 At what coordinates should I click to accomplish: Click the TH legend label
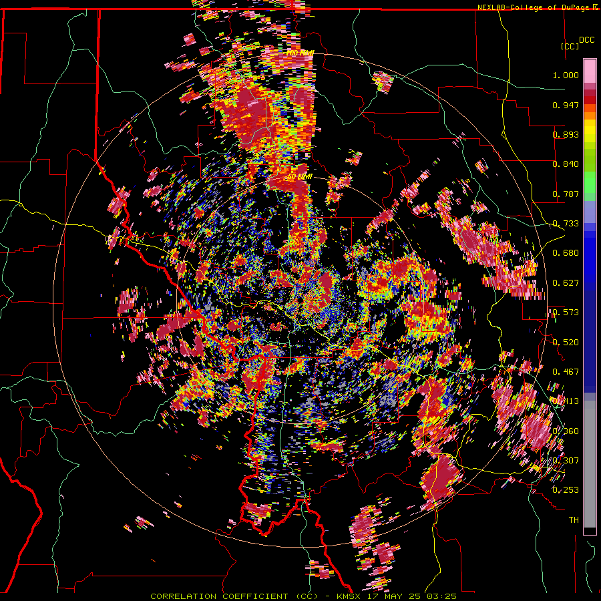(574, 520)
